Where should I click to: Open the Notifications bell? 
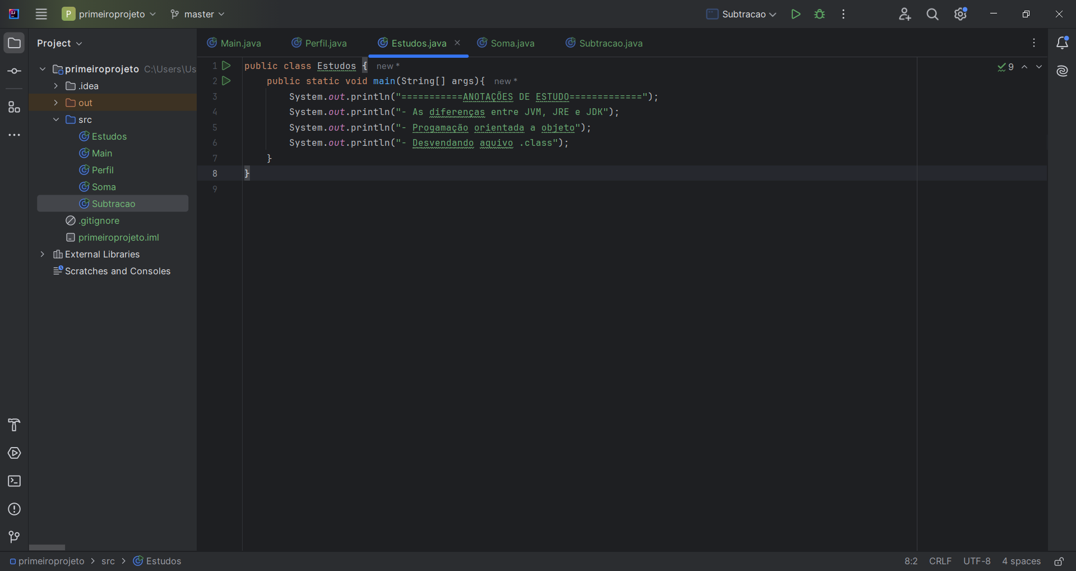tap(1062, 43)
